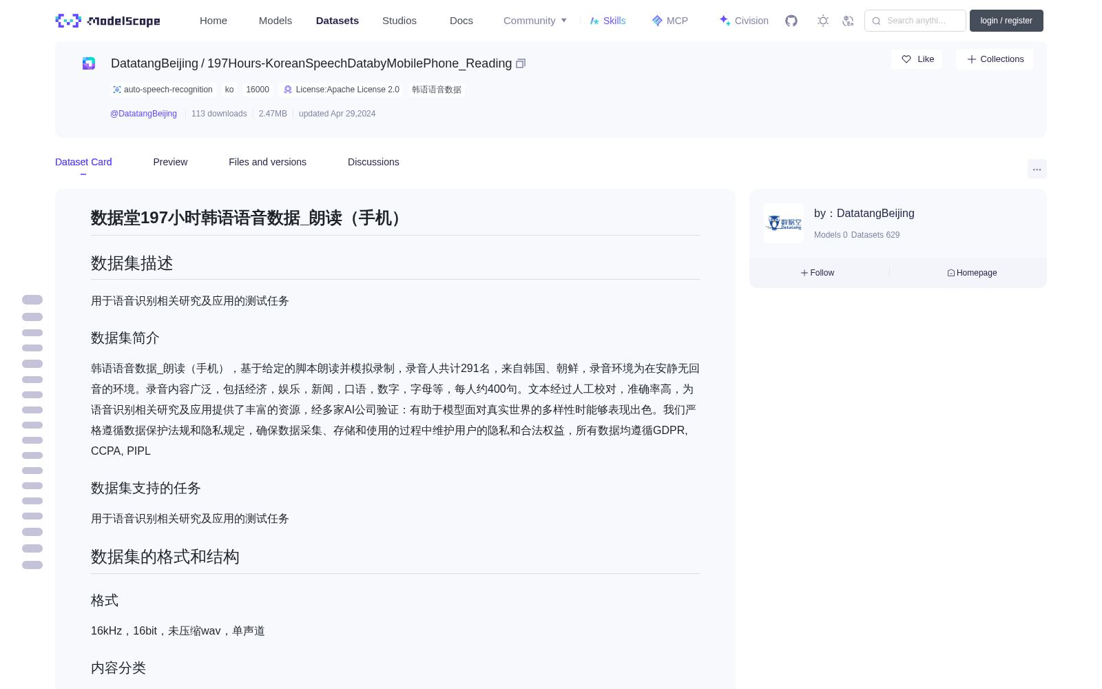Open the ModelScope logo homepage

tap(108, 21)
